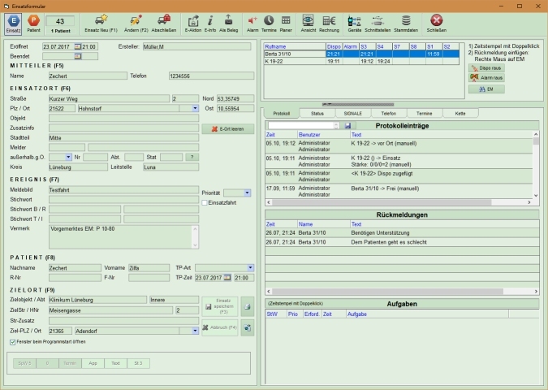Switch to the SIGNALE tab

[x=353, y=113]
